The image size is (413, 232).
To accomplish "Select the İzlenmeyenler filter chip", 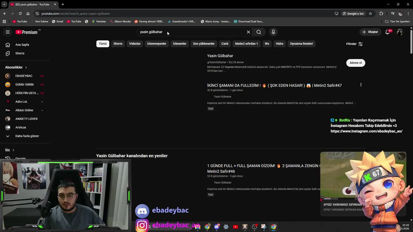I will click(x=157, y=44).
